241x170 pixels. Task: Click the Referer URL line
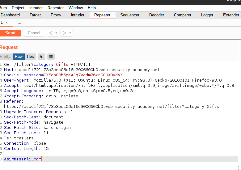pyautogui.click(x=112, y=107)
